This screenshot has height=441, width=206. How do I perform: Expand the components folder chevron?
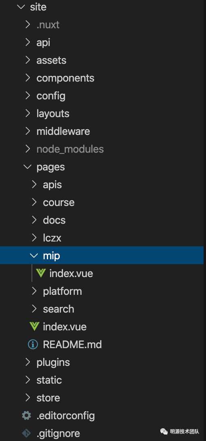tap(27, 78)
